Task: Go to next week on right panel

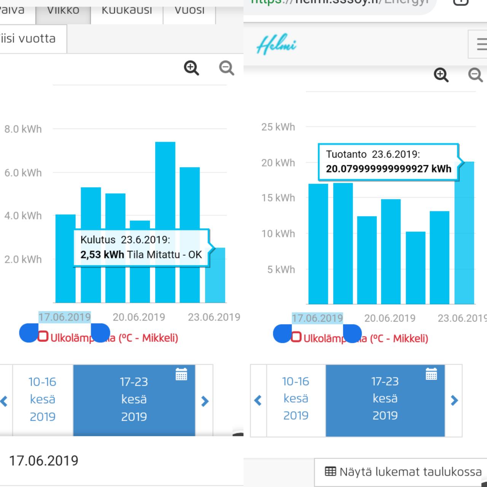Action: pyautogui.click(x=454, y=400)
